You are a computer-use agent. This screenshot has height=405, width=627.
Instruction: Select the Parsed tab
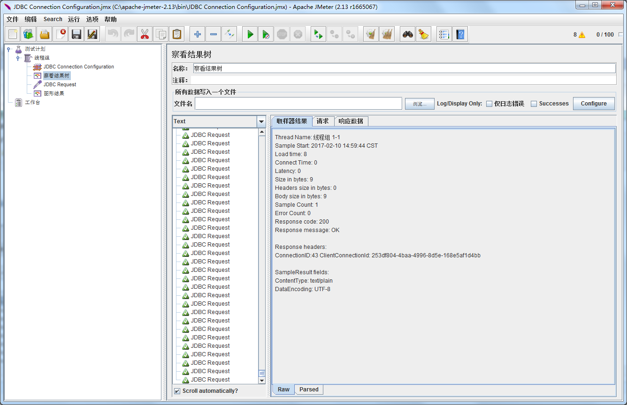coord(309,390)
